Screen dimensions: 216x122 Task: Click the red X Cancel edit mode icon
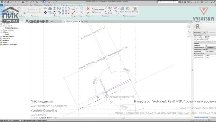pyautogui.click(x=88, y=9)
